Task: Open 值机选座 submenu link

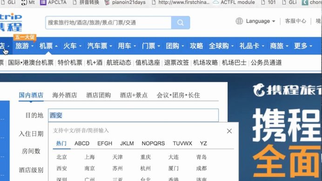Action: [148, 63]
